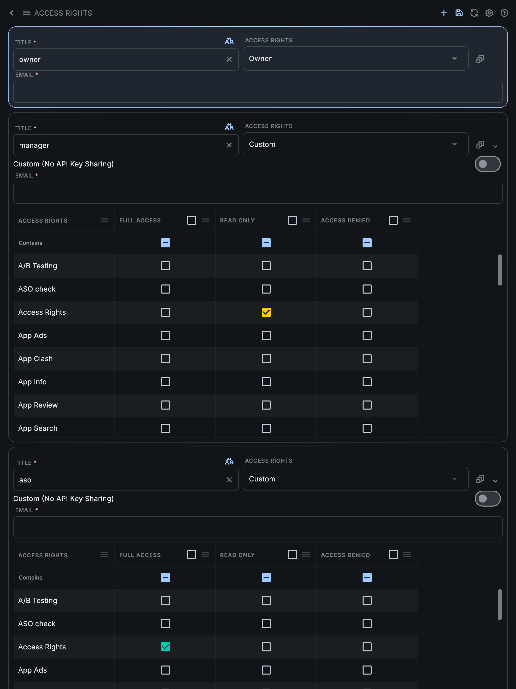
Task: Check Full Access for manager's App Ads
Action: 165,335
